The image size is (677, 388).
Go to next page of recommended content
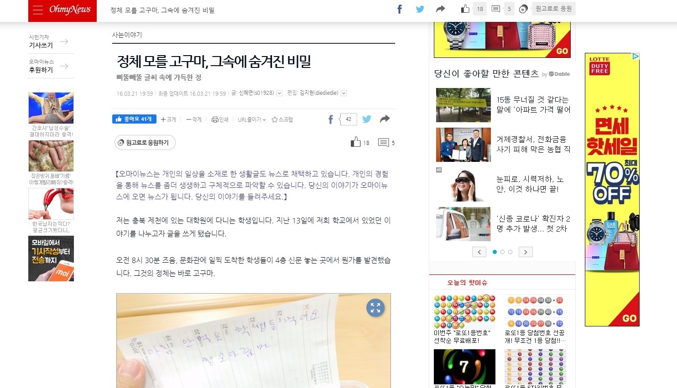click(526, 252)
